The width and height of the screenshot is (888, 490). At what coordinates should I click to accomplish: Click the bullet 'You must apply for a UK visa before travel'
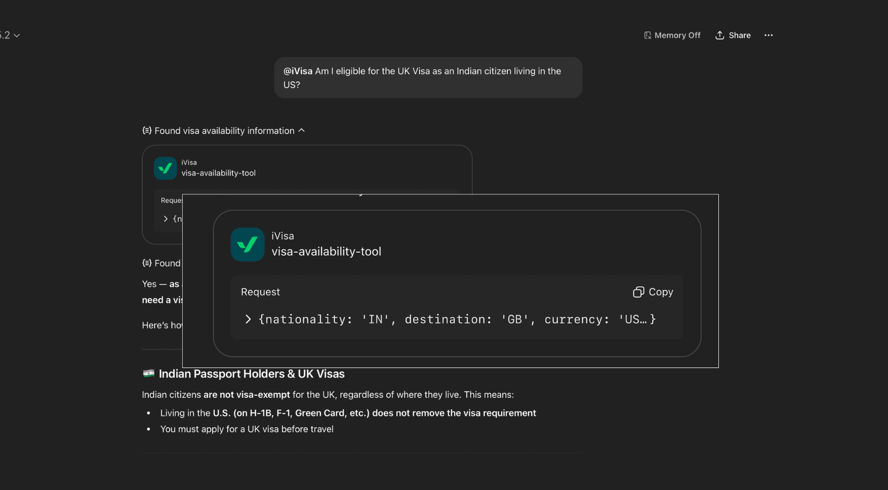(247, 429)
